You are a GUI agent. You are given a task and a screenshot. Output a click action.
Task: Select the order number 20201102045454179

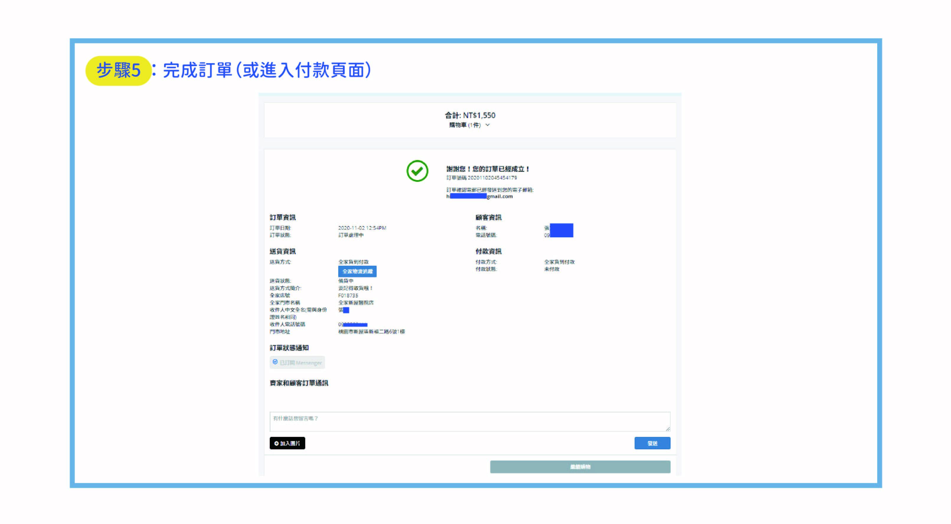click(x=492, y=178)
